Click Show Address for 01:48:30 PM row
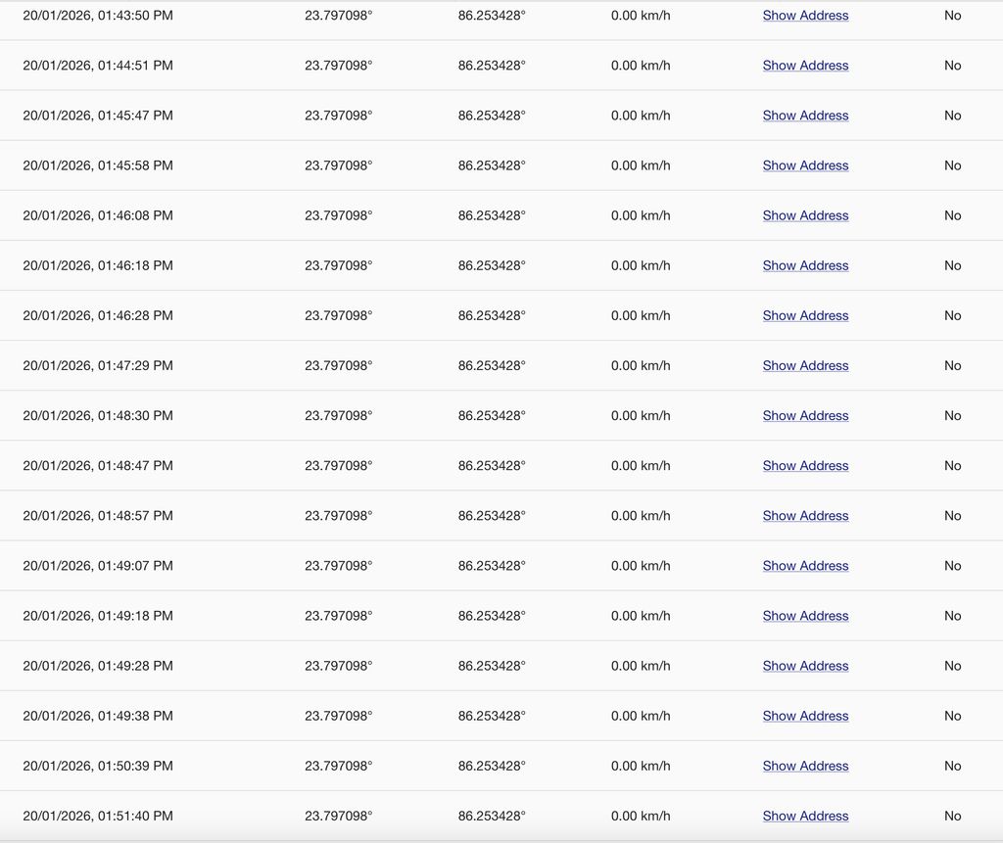The height and width of the screenshot is (843, 1003). click(805, 415)
